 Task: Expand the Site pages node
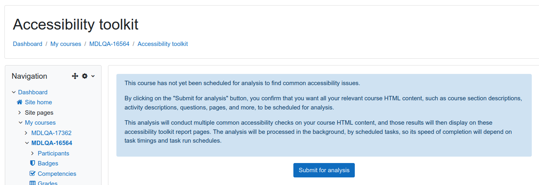click(x=20, y=113)
